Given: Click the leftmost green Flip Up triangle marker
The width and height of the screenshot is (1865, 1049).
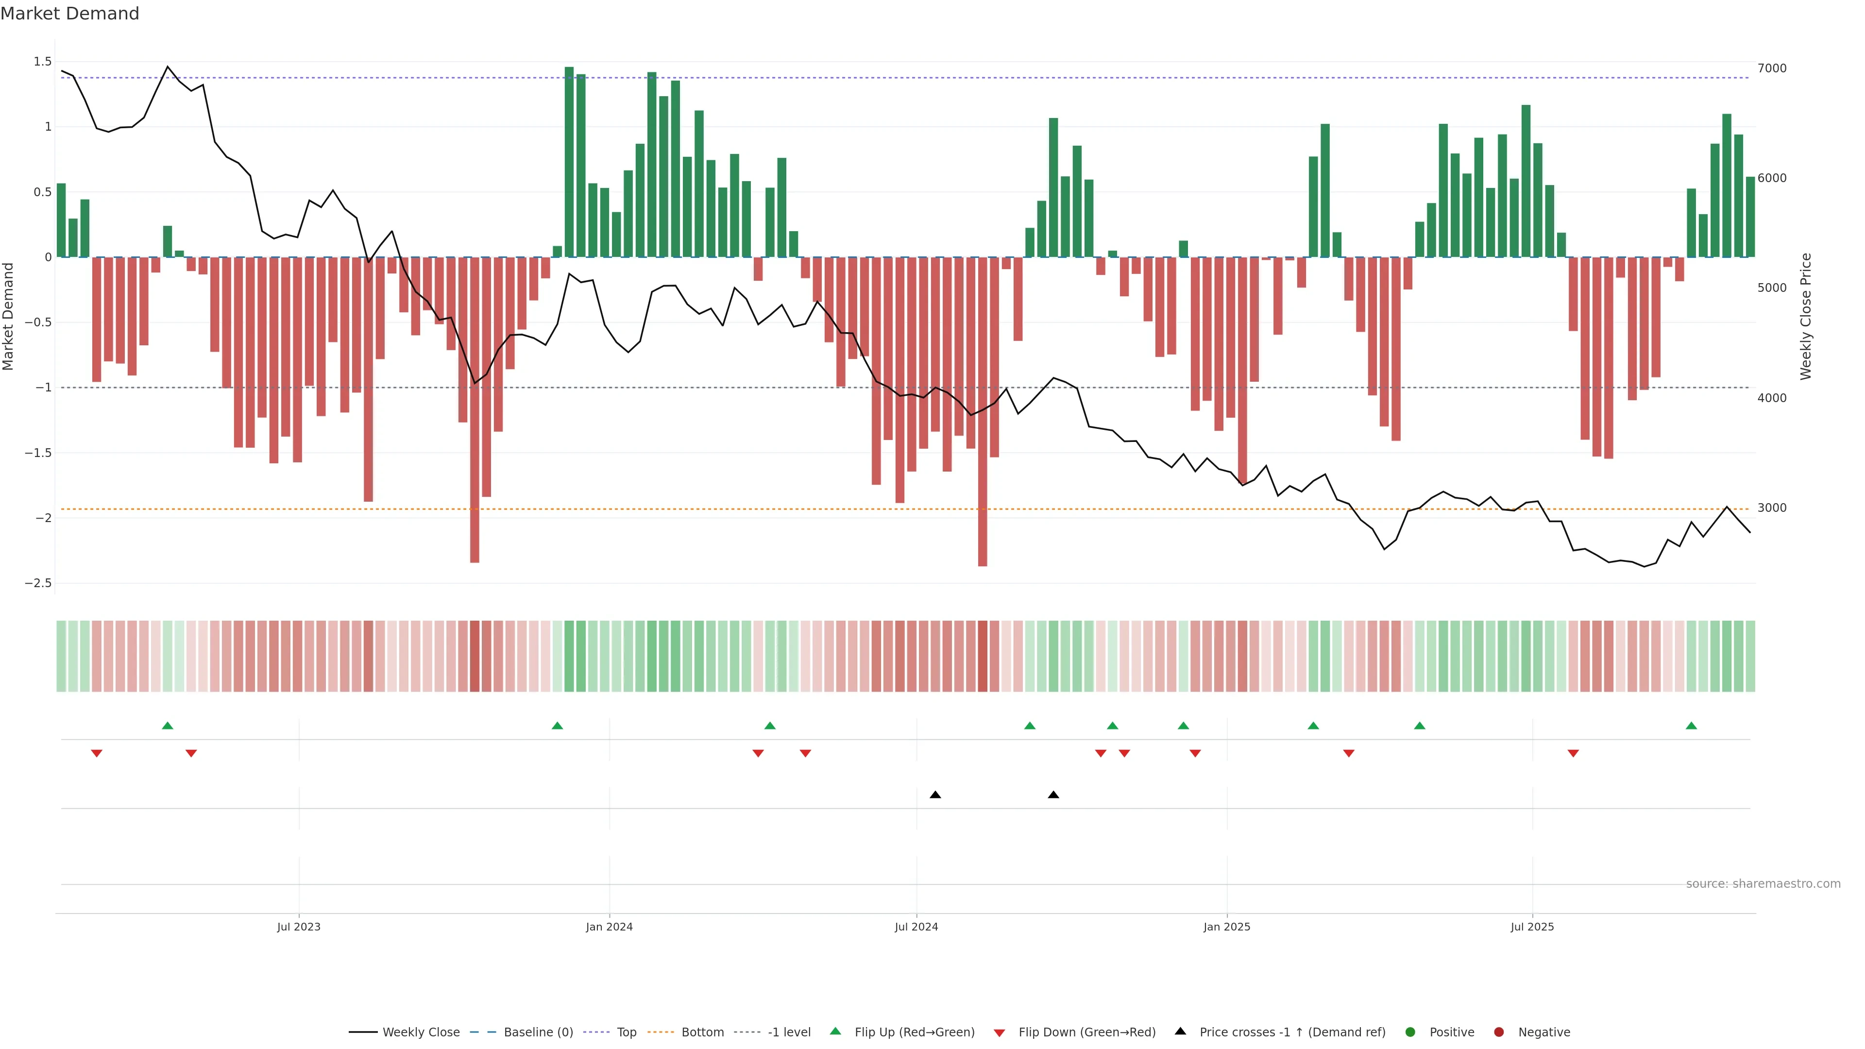Looking at the screenshot, I should [x=167, y=726].
